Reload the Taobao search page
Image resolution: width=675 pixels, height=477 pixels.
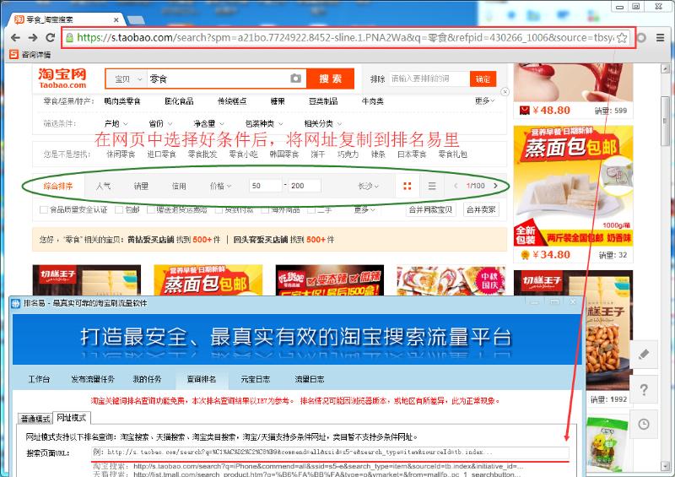(x=51, y=38)
